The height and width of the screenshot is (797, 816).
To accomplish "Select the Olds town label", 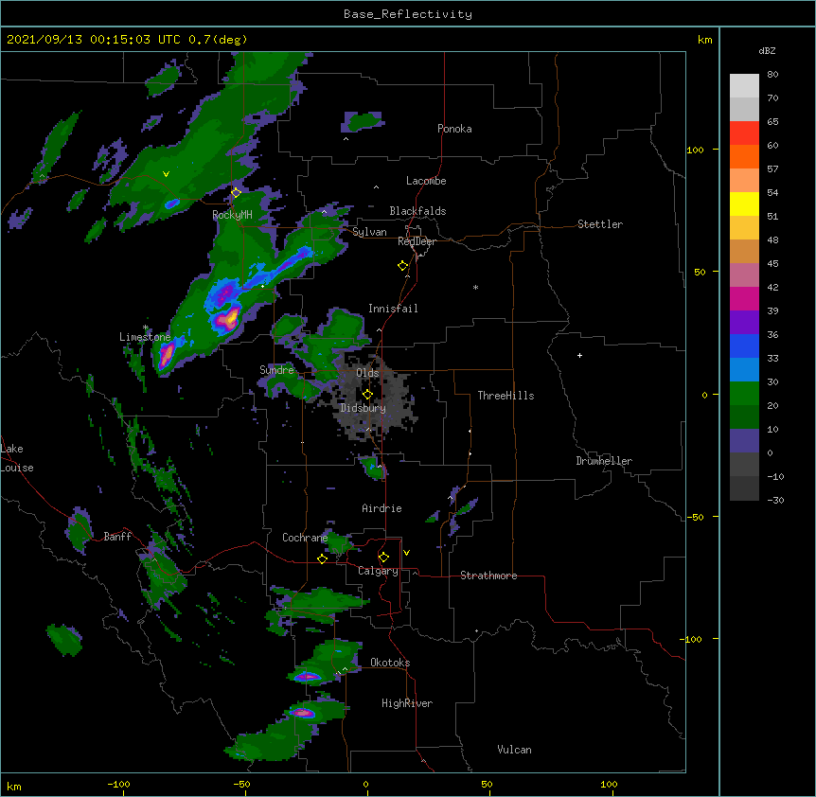I will click(x=367, y=373).
